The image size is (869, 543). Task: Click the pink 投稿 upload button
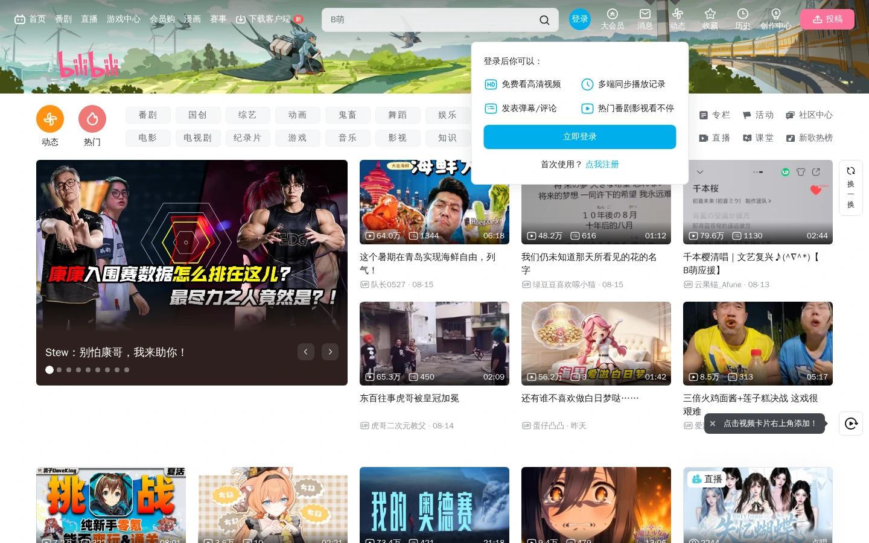pyautogui.click(x=827, y=19)
